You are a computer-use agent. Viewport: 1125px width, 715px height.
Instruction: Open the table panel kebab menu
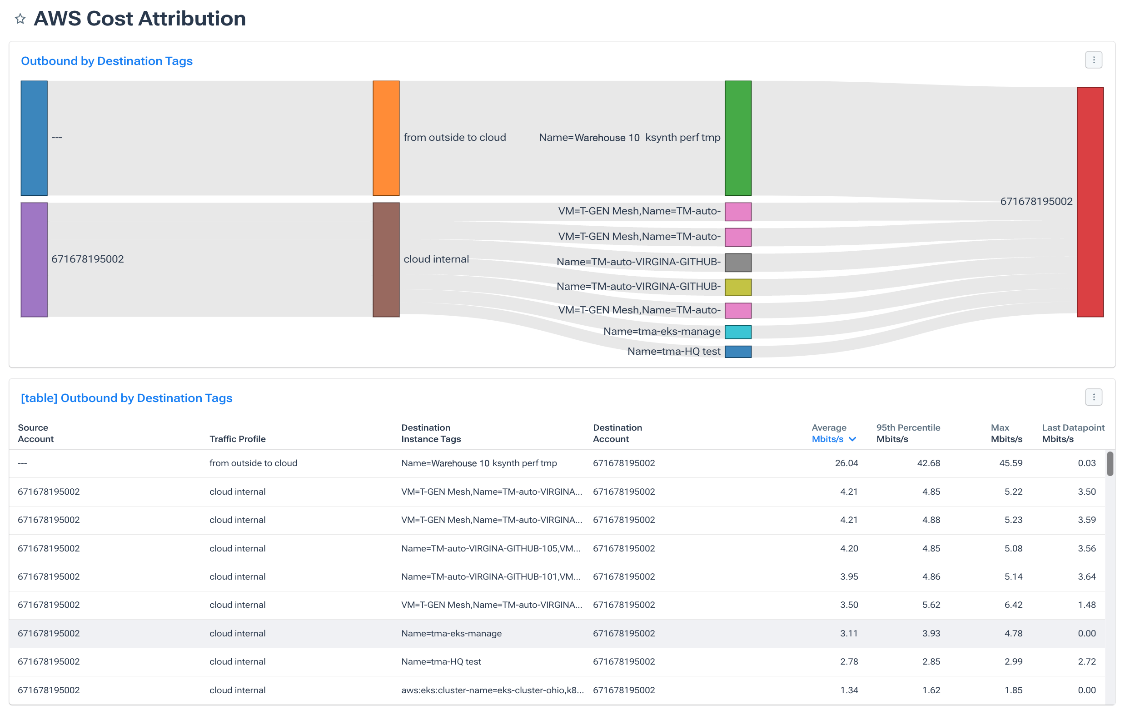pyautogui.click(x=1093, y=397)
